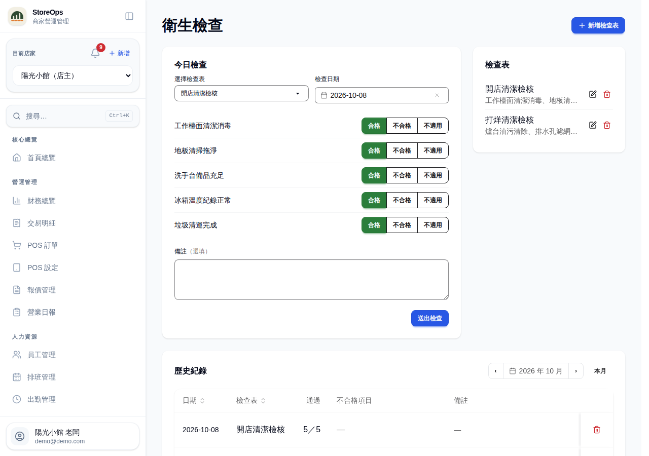Open the 選擇檢查表 dropdown
The height and width of the screenshot is (456, 649).
241,93
